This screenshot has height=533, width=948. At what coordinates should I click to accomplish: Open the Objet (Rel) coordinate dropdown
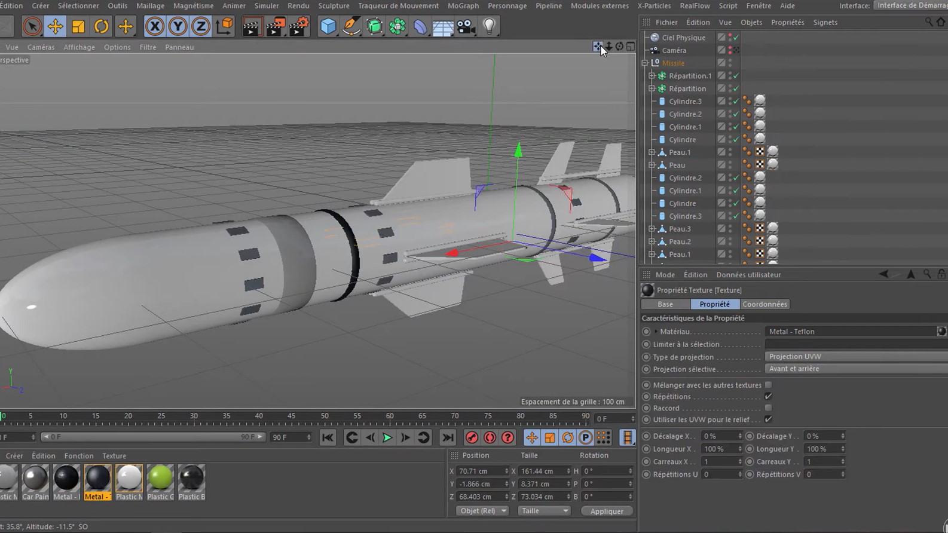tap(482, 511)
